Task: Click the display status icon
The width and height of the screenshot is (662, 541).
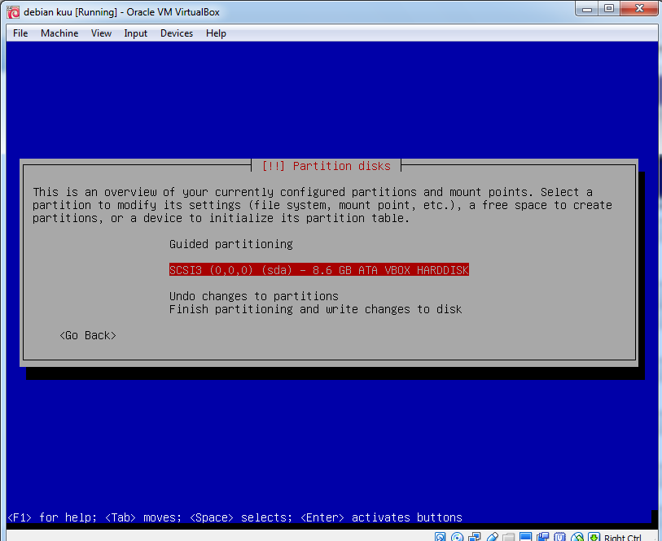Action: click(526, 537)
